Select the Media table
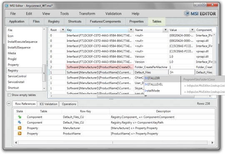Viewport: 225px width, 154px height. tap(24, 53)
